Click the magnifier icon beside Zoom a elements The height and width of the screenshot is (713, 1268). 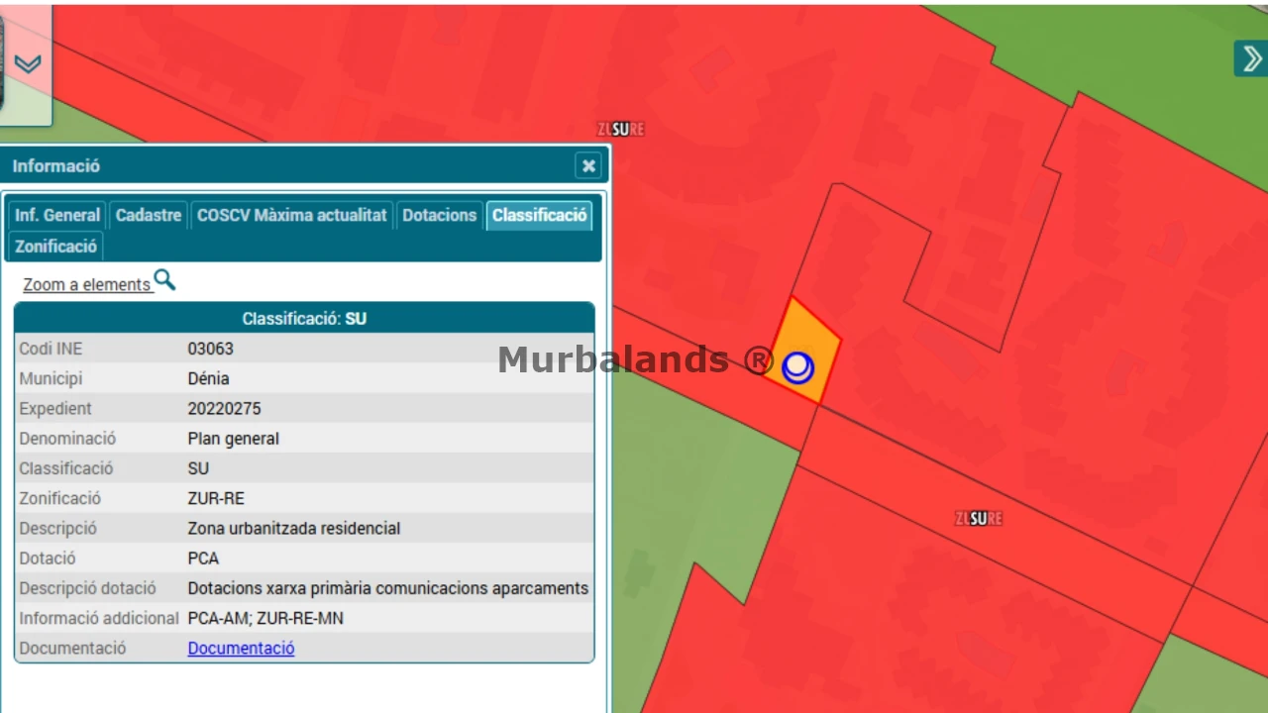pos(164,281)
